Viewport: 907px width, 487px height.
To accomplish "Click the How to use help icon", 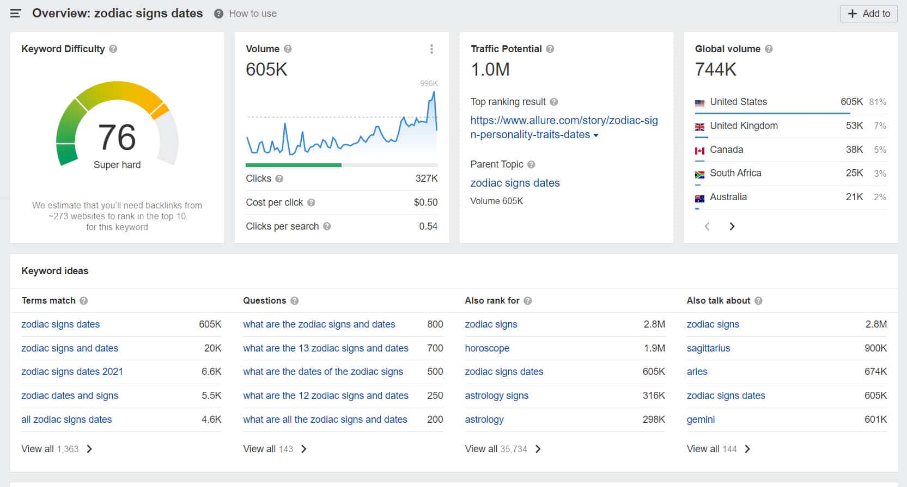I will click(x=218, y=14).
